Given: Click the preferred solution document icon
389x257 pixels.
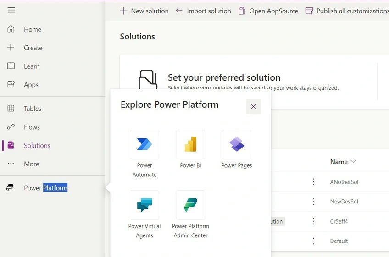Looking at the screenshot, I should [148, 80].
